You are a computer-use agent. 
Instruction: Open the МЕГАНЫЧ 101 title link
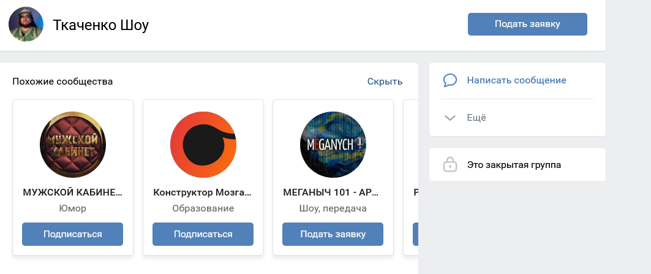pos(333,192)
